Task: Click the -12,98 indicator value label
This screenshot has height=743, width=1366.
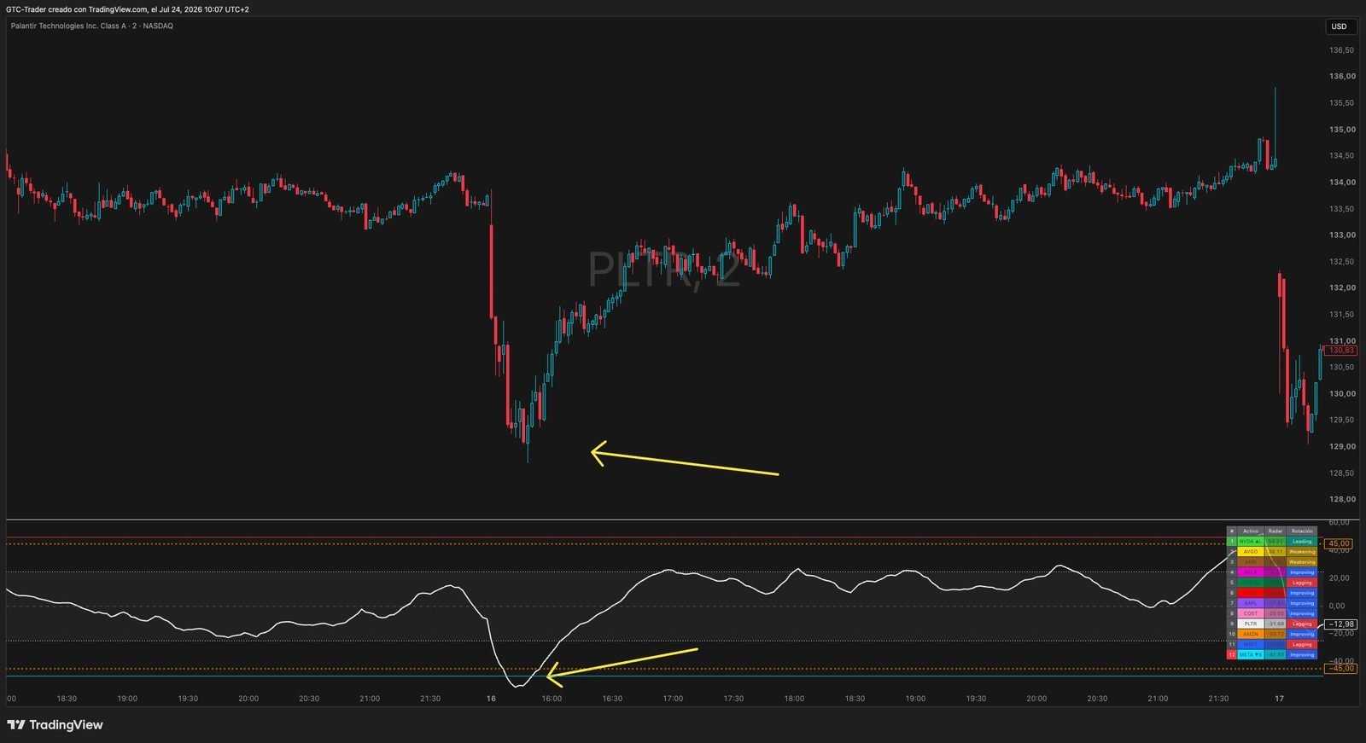Action: click(1340, 624)
